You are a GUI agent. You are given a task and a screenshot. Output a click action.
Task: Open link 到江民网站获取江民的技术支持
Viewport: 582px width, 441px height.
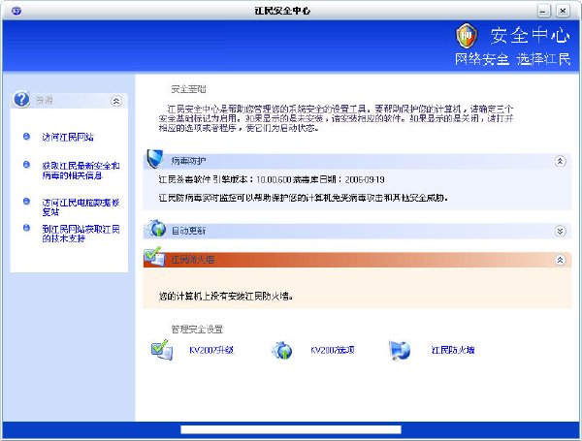[x=81, y=234]
